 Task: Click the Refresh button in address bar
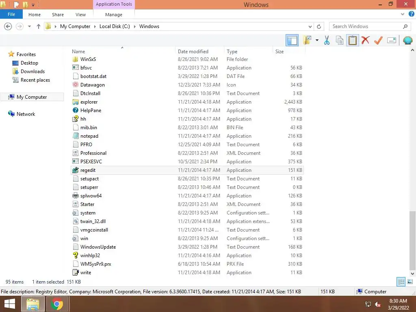point(319,26)
